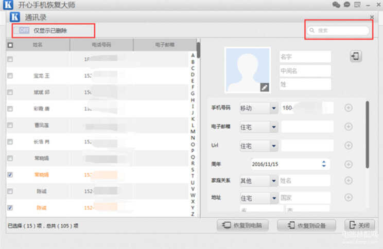
Task: Open the 家庭关系 其他 dropdown
Action: [258, 181]
